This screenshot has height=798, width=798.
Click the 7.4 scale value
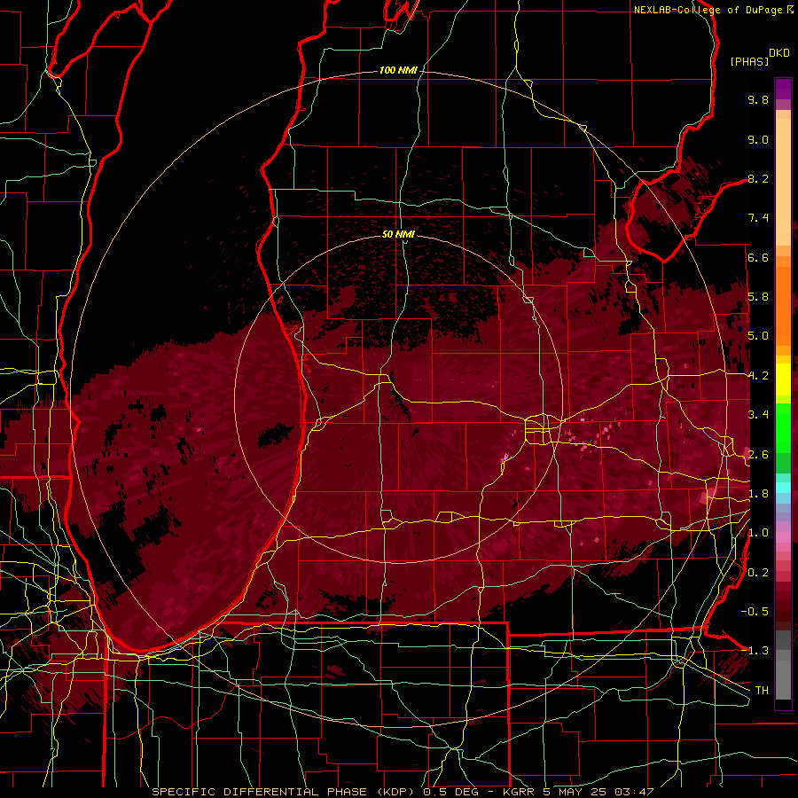(x=758, y=218)
